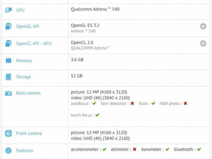Image resolution: width=212 pixels, height=159 pixels.
Task: Click the touch focus green checkmark
Action: (98, 115)
